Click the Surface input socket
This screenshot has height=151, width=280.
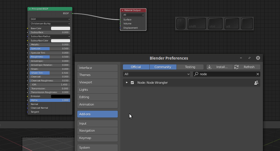tap(120, 20)
